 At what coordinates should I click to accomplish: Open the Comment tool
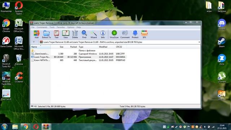pos(125,34)
